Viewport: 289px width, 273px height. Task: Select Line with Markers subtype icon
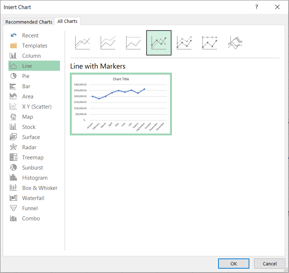(x=159, y=43)
